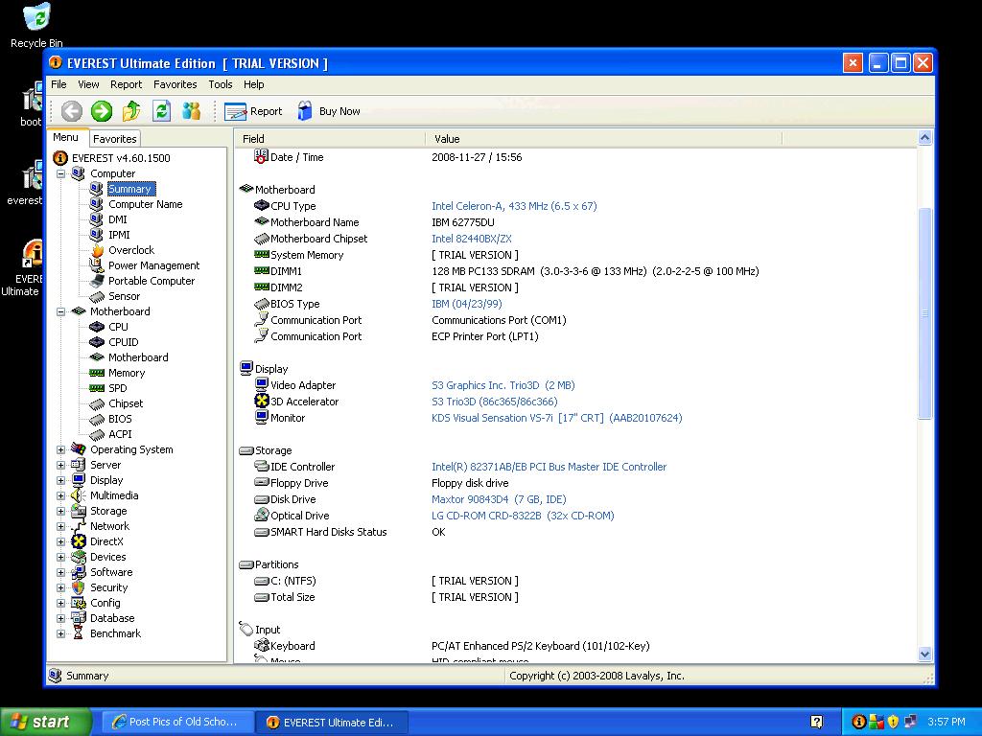Expand the Server tree node
982x736 pixels.
(60, 465)
